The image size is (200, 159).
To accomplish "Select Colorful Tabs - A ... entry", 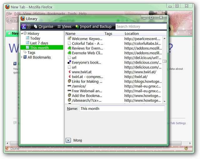I will click(87, 44).
